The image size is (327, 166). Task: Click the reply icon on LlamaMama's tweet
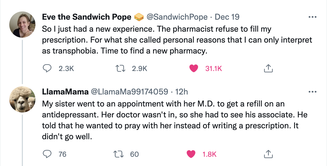click(48, 154)
